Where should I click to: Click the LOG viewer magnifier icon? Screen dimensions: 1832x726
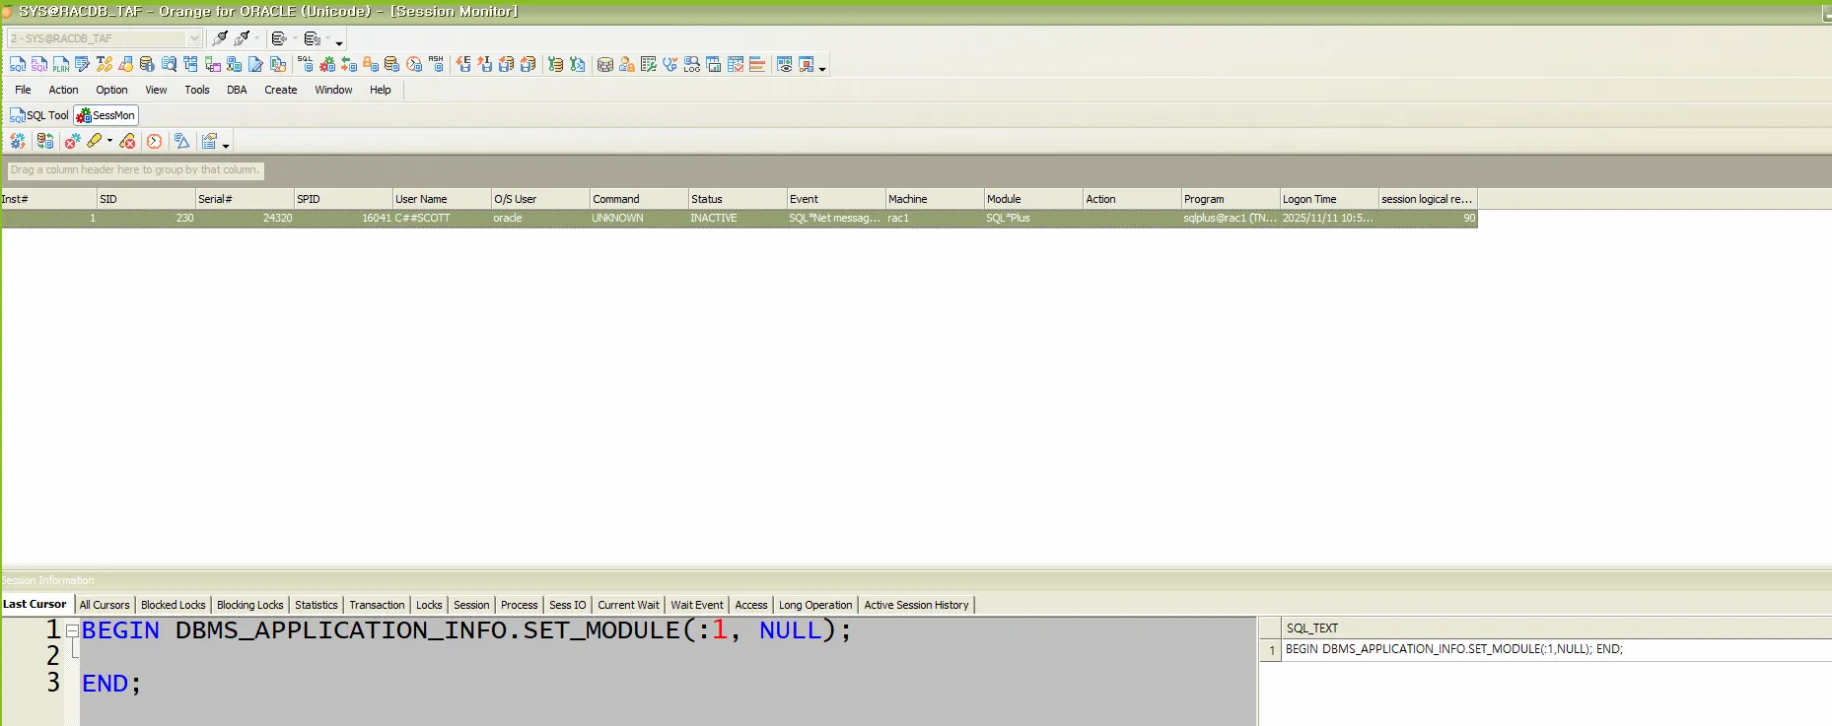(x=692, y=64)
